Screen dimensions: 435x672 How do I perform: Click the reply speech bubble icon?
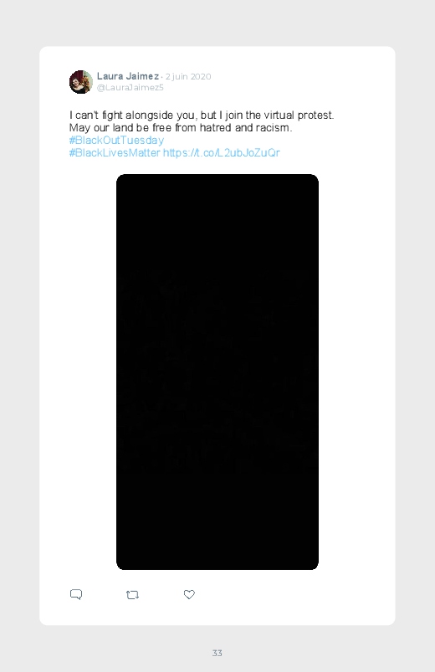click(x=76, y=594)
